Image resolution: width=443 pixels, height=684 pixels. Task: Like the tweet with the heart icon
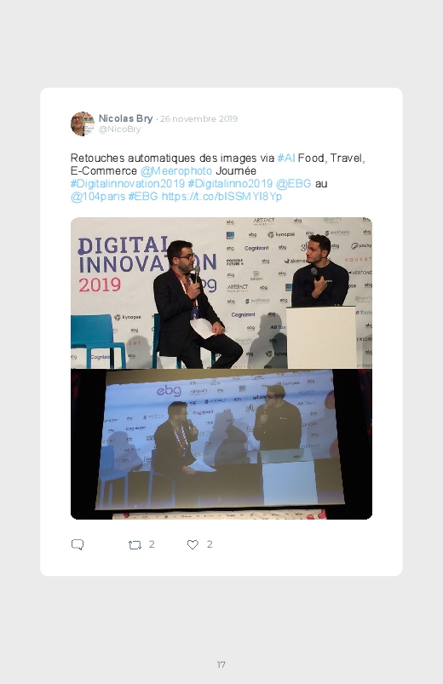pyautogui.click(x=193, y=544)
